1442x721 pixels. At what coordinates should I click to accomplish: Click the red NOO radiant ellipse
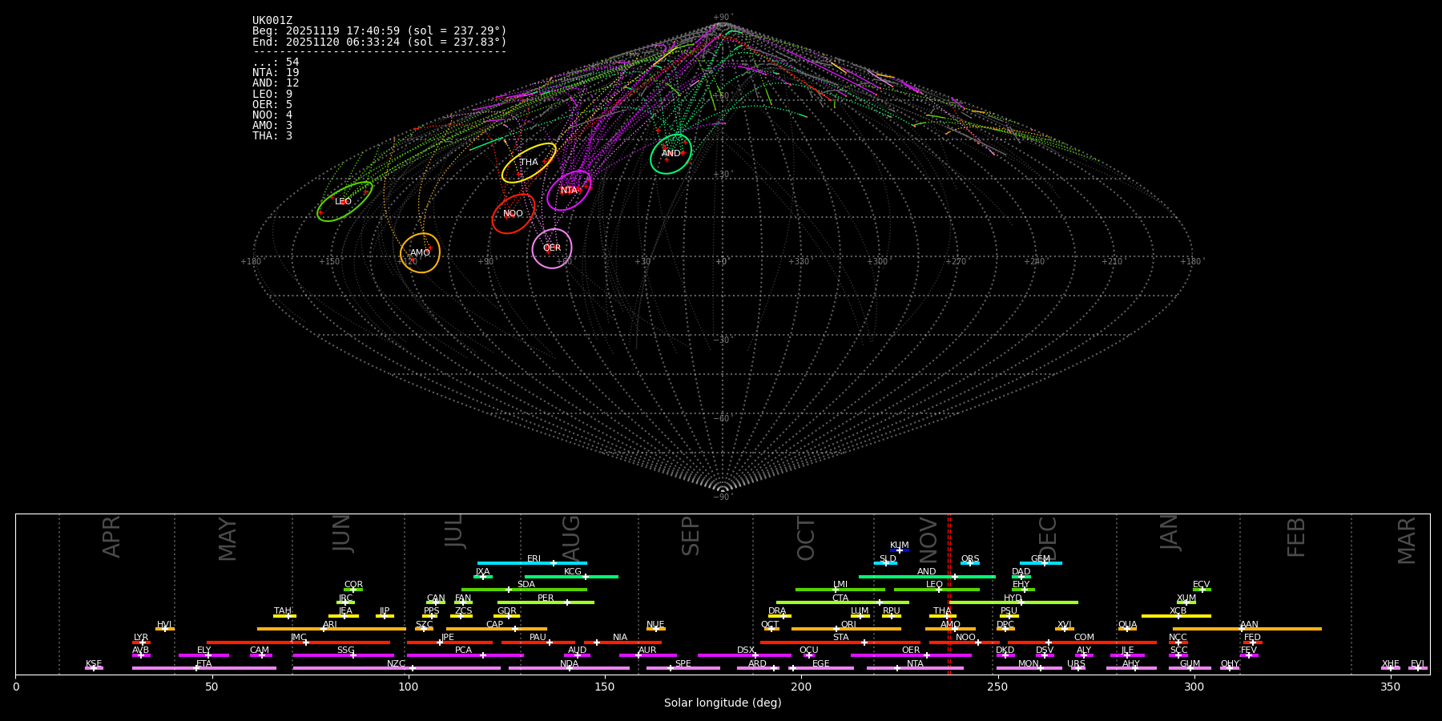513,214
